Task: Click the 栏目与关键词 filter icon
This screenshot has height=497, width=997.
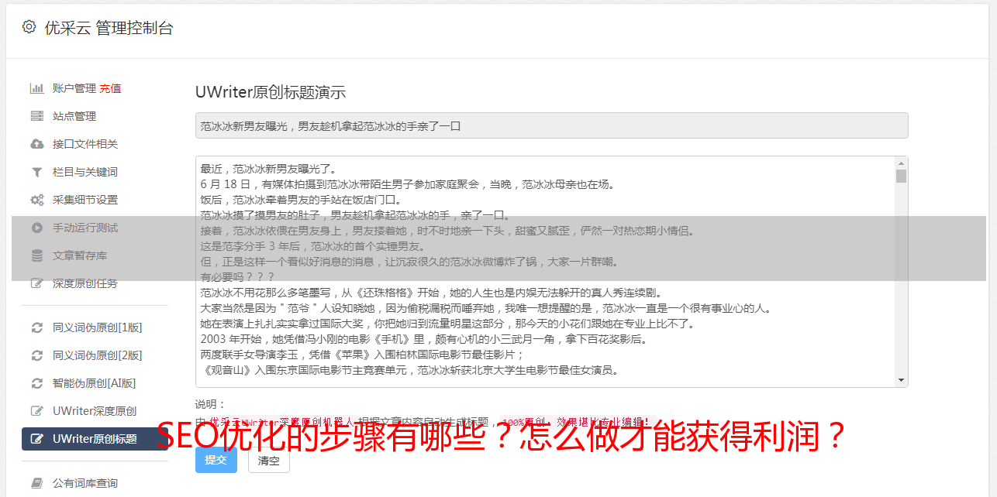Action: click(36, 172)
